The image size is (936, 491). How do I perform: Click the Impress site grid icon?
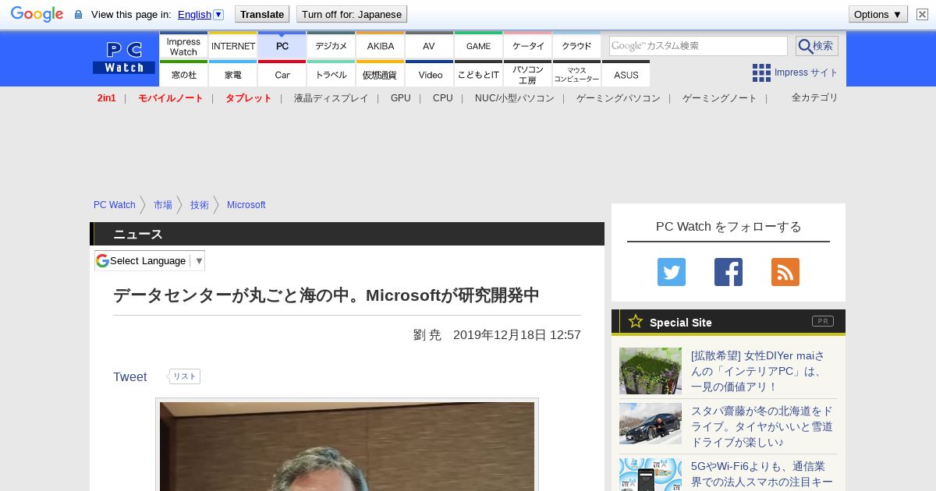(761, 72)
